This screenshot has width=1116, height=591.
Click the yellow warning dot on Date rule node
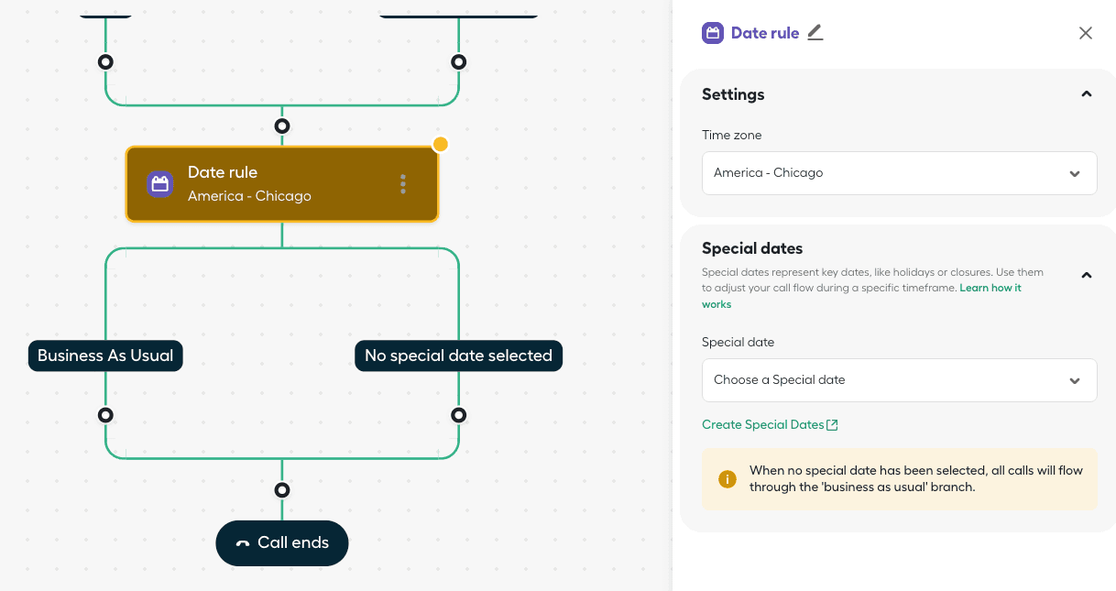(440, 144)
